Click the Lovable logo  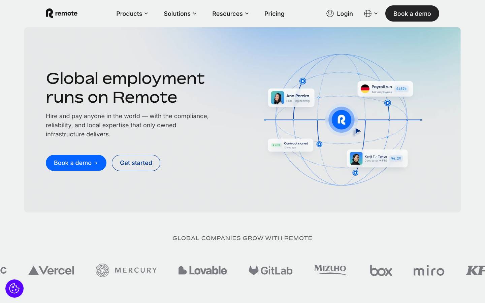coord(203,270)
